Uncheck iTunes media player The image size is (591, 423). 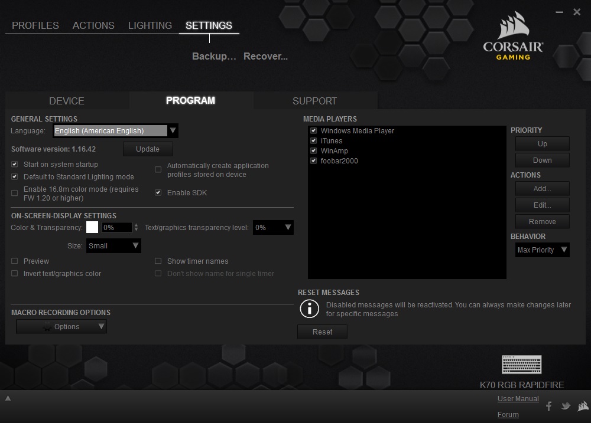tap(314, 141)
